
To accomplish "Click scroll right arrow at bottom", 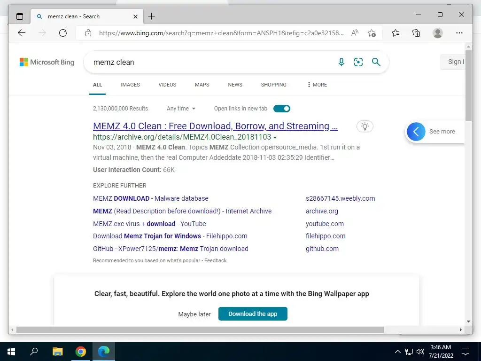I will point(461,330).
